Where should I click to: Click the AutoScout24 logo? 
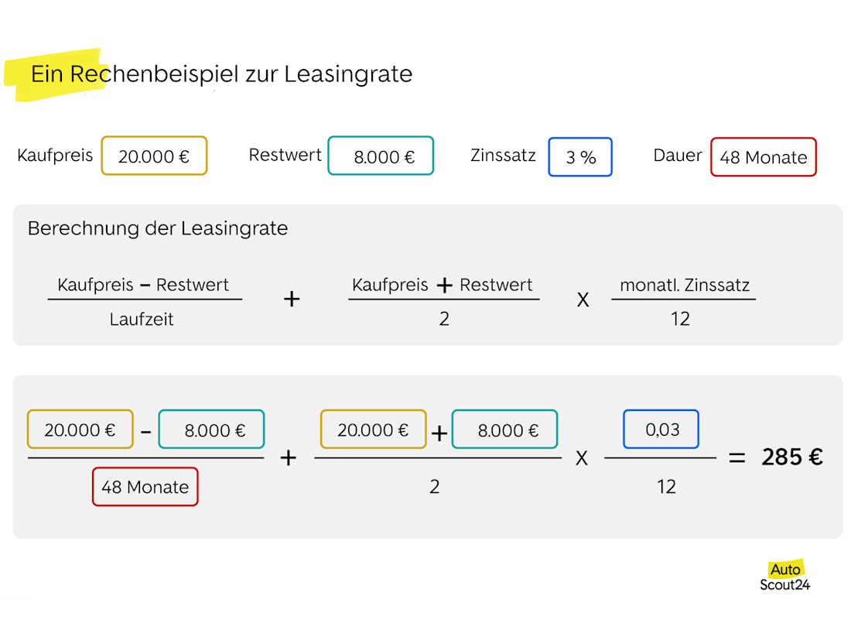pos(784,577)
